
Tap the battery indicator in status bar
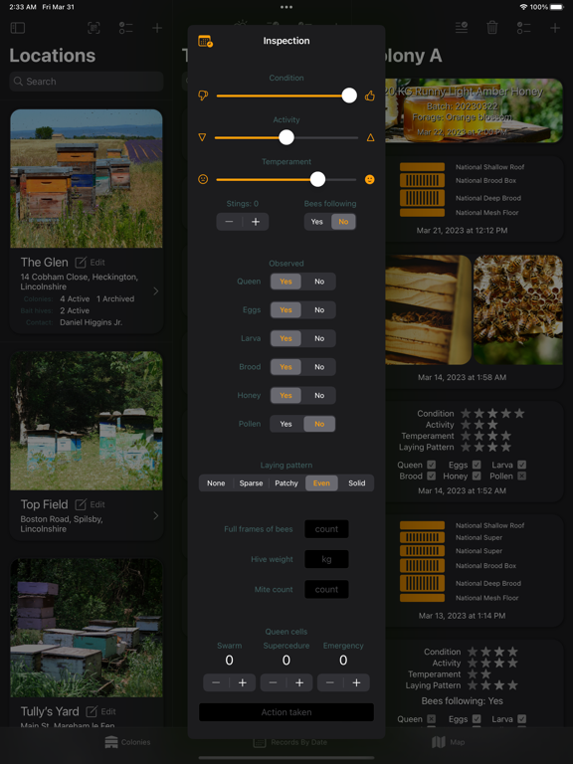click(557, 7)
